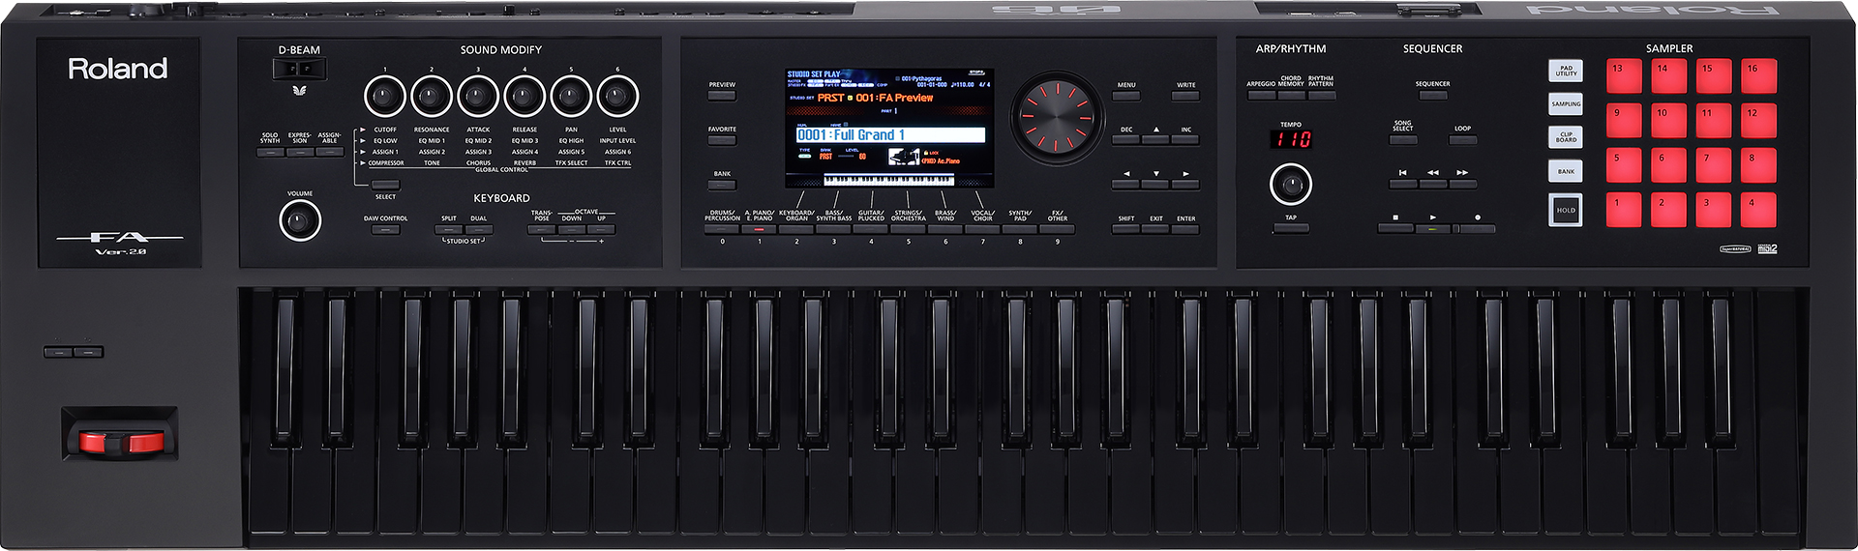Choose SYNTH/PAD tone category
Screen dimensions: 1858x551
(1020, 230)
